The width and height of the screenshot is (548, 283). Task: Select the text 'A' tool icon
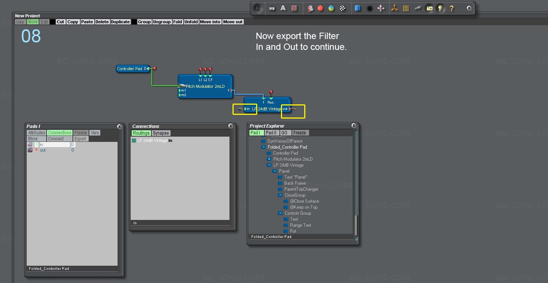[x=283, y=8]
